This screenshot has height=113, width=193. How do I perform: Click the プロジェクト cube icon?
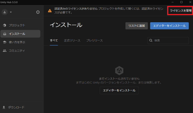pyautogui.click(x=5, y=25)
